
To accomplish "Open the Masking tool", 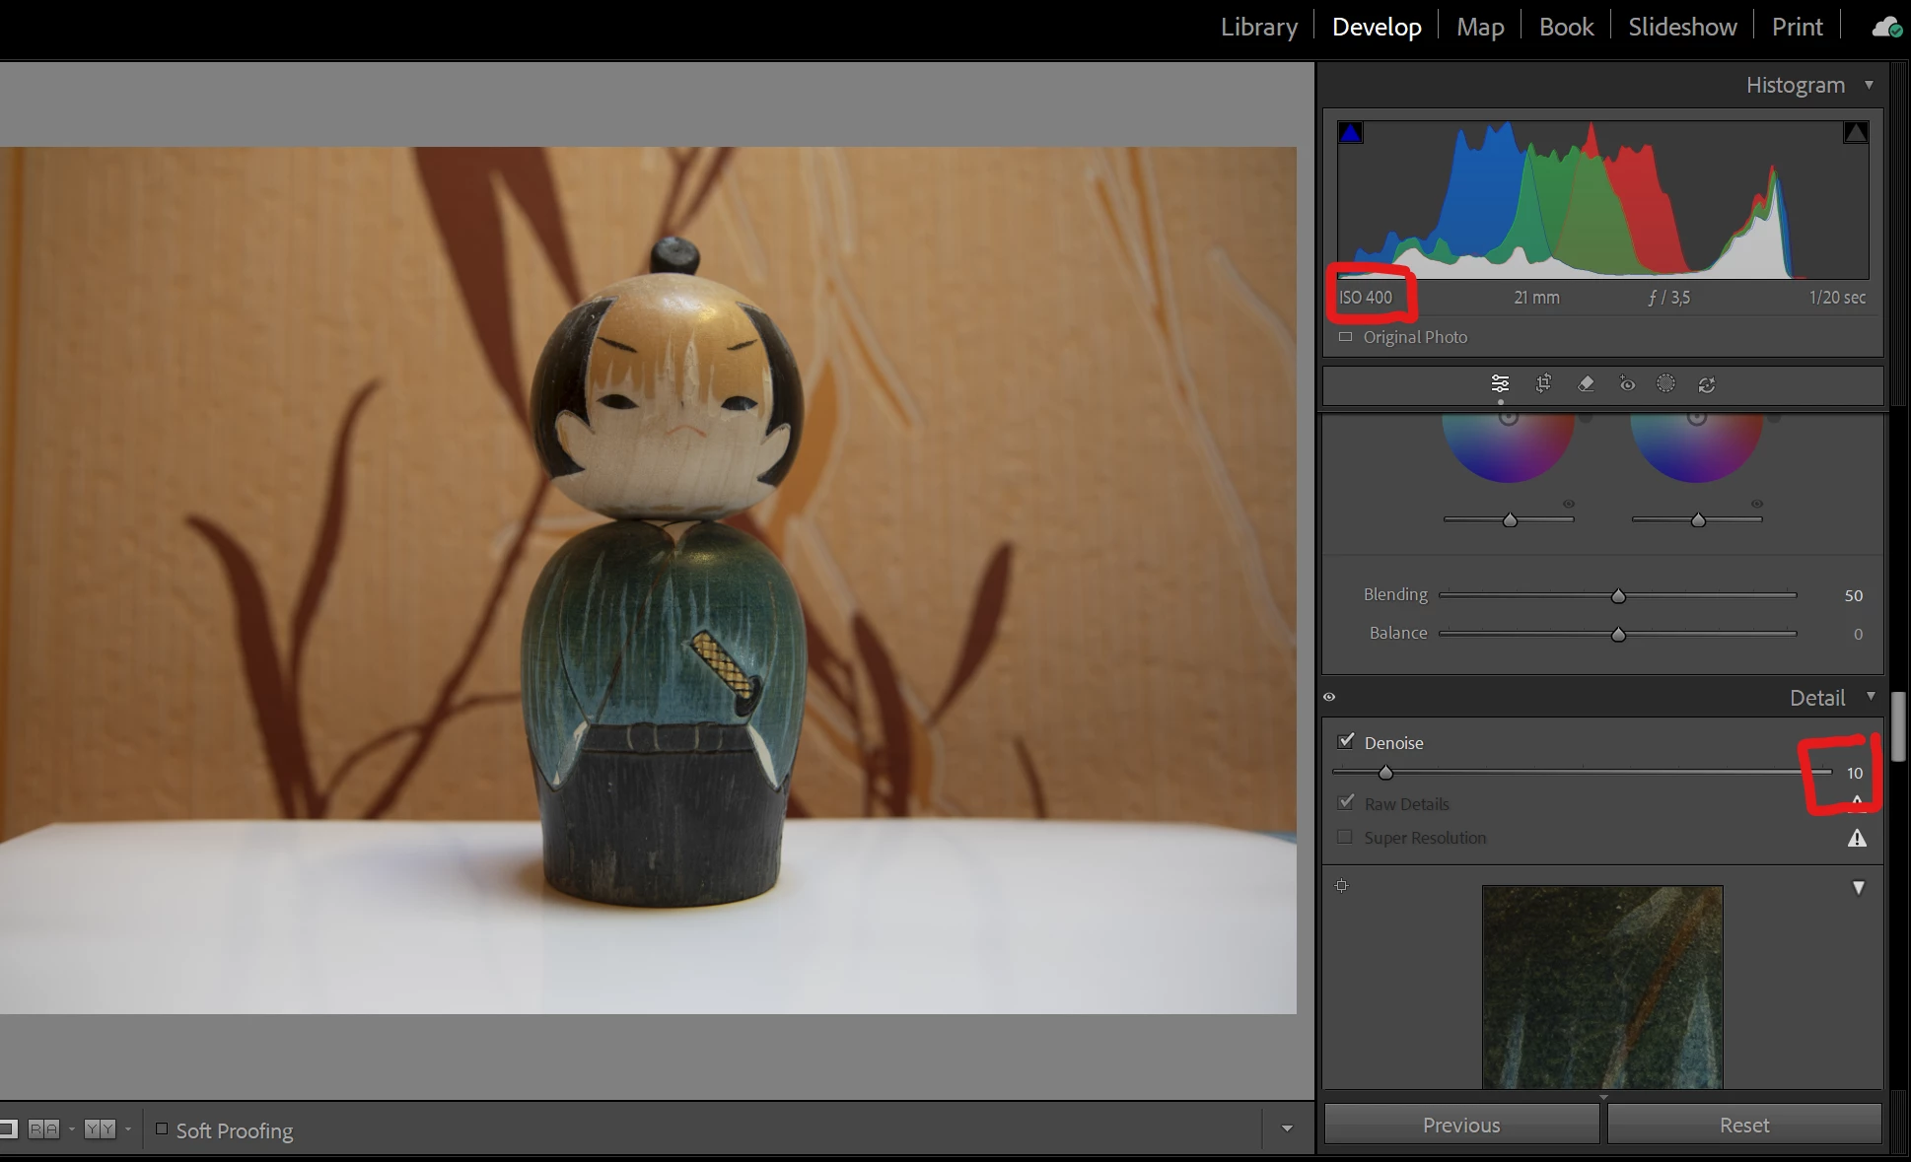I will pyautogui.click(x=1665, y=384).
